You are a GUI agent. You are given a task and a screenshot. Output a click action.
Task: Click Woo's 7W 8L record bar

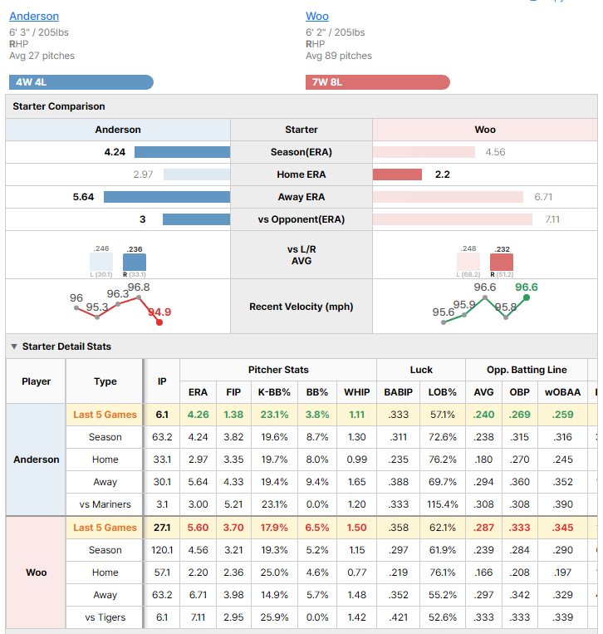pos(377,82)
